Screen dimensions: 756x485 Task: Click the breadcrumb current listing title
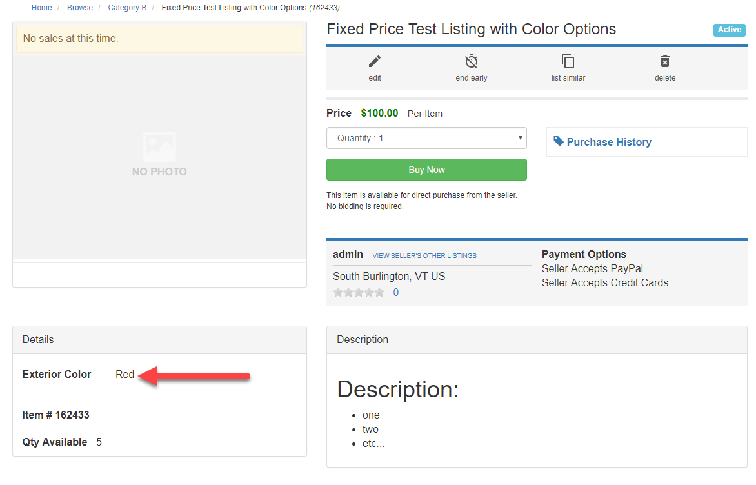pos(251,8)
